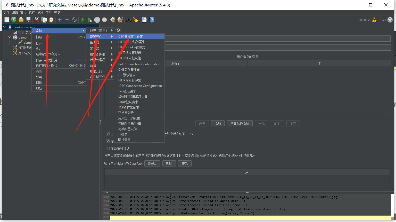Viewport: 396px width, 222px height.
Task: Save the test plan with floppy icon
Action: [x=28, y=20]
